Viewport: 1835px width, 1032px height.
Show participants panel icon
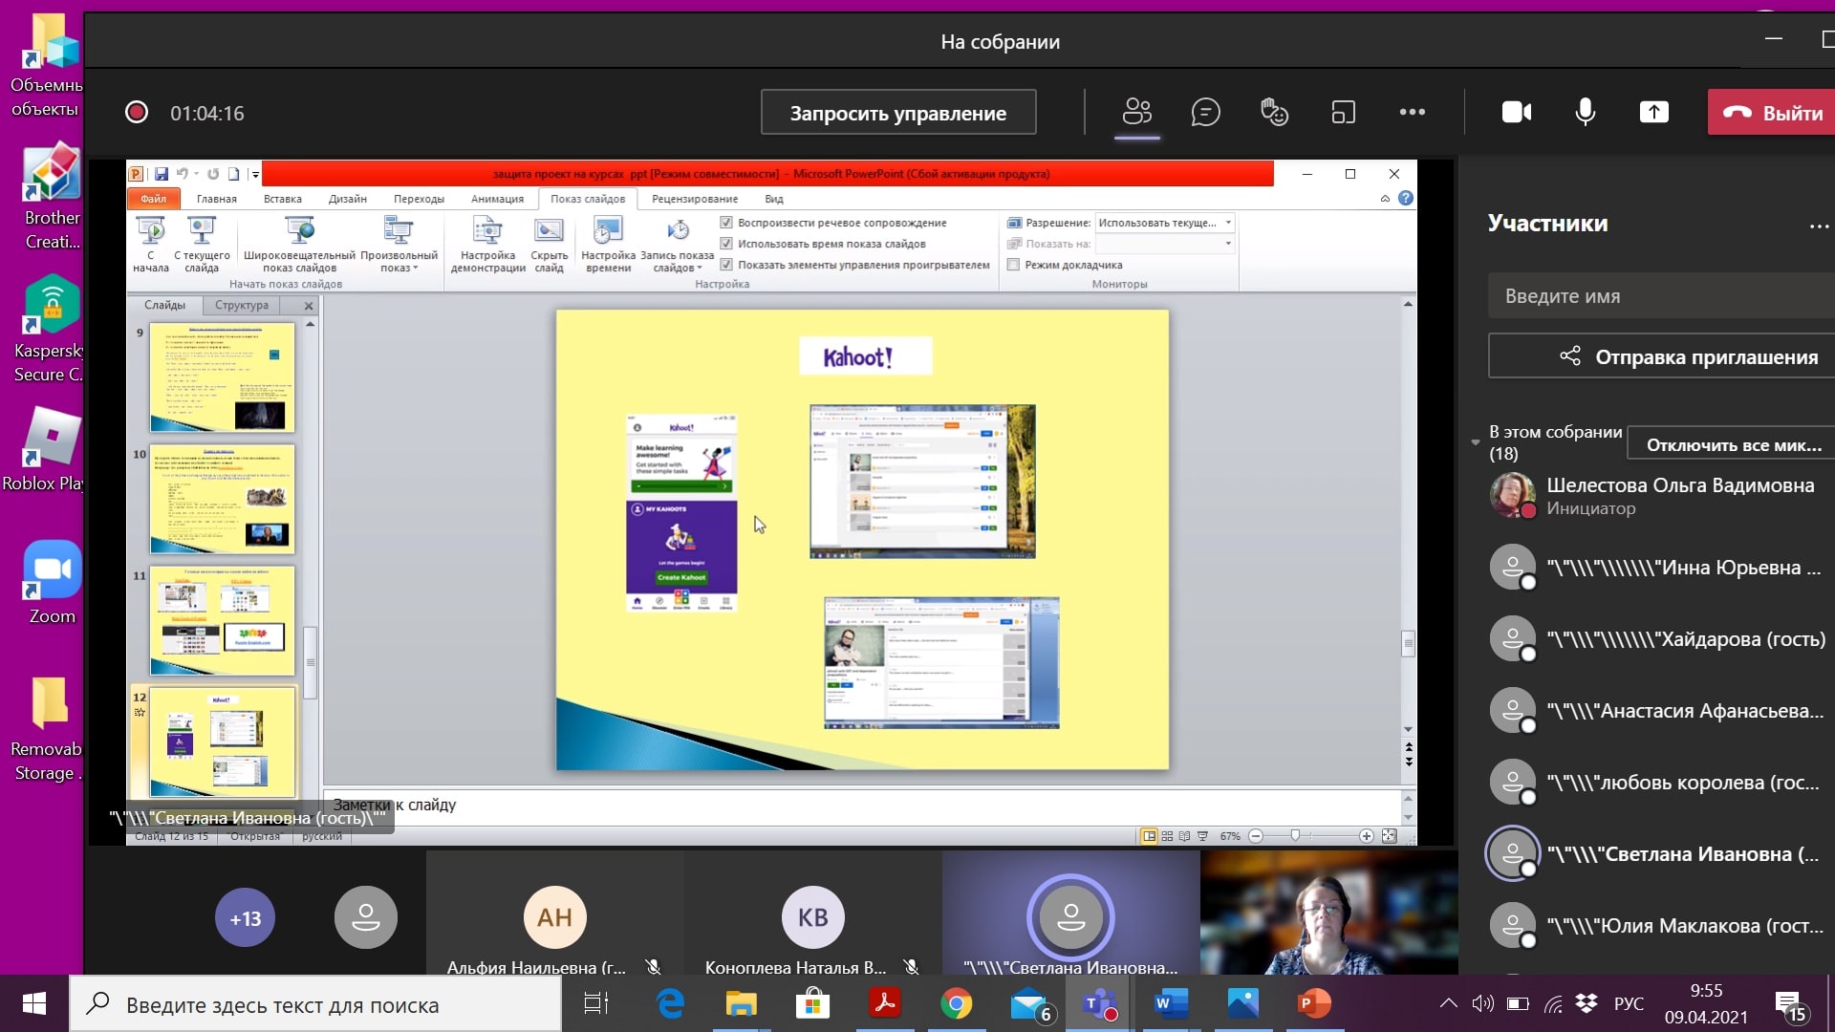coord(1136,113)
